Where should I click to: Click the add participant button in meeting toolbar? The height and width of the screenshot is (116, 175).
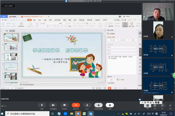(87, 105)
